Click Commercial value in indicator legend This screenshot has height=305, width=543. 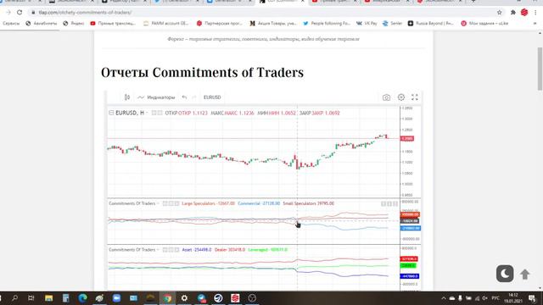point(259,203)
